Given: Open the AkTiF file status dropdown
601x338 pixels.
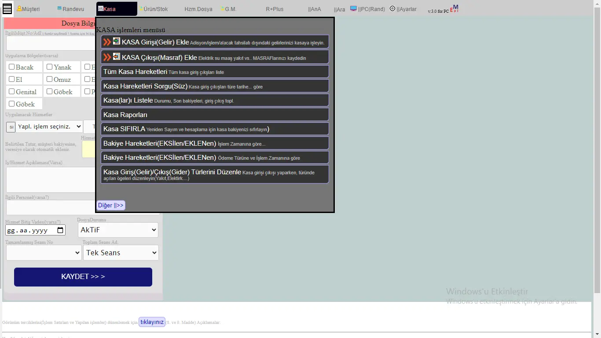Looking at the screenshot, I should click(x=118, y=230).
